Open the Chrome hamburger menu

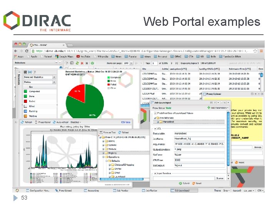point(261,51)
